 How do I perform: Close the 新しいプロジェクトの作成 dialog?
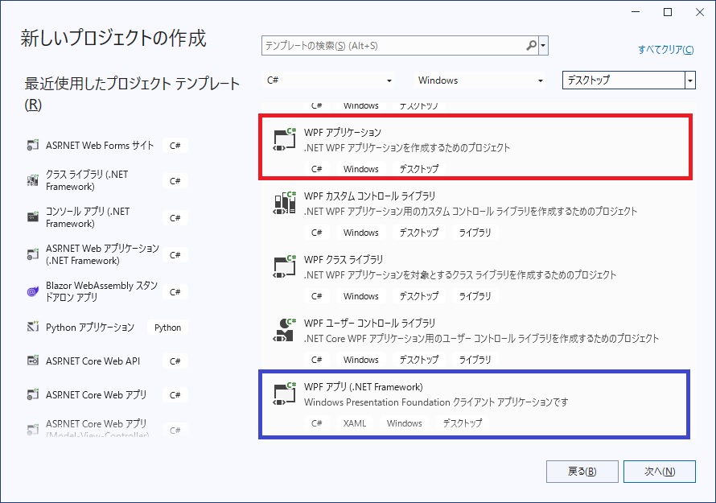point(700,12)
